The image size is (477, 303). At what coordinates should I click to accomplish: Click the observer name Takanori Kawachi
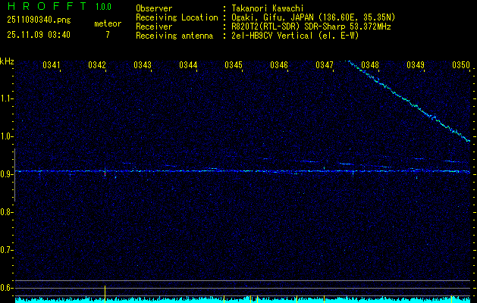point(268,8)
